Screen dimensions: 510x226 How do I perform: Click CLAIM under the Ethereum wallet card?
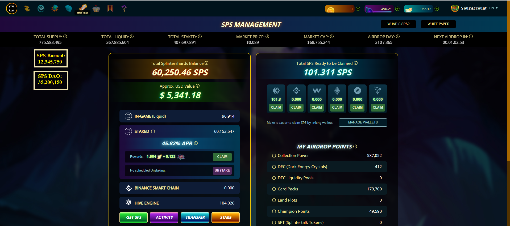tap(337, 108)
